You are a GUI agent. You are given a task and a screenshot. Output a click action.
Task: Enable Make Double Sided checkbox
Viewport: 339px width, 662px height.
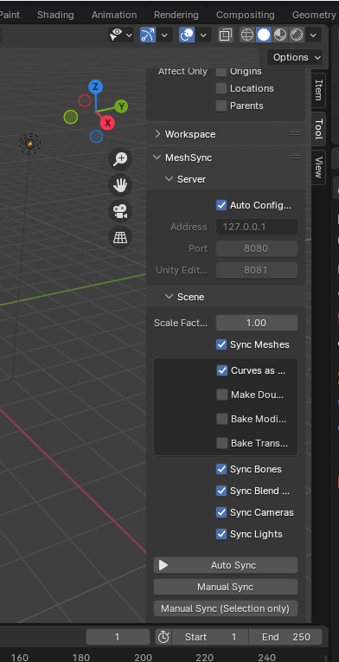(222, 395)
